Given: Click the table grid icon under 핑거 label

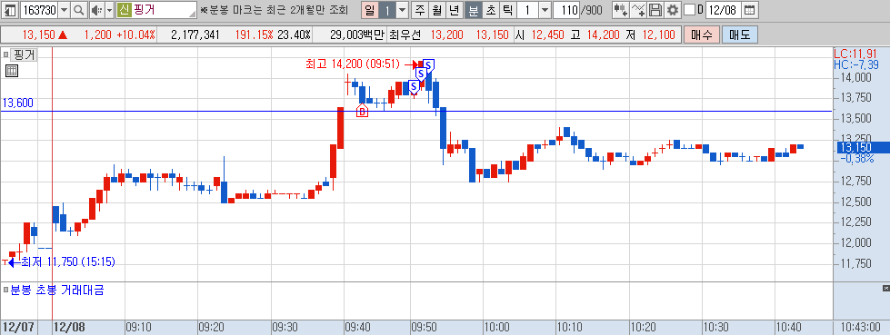Looking at the screenshot, I should [11, 71].
